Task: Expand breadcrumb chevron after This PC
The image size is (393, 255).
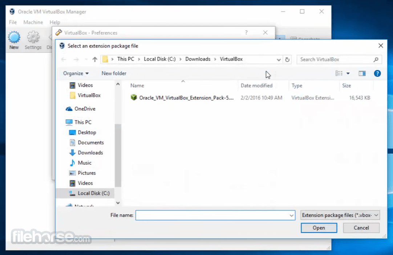Action: pyautogui.click(x=139, y=59)
